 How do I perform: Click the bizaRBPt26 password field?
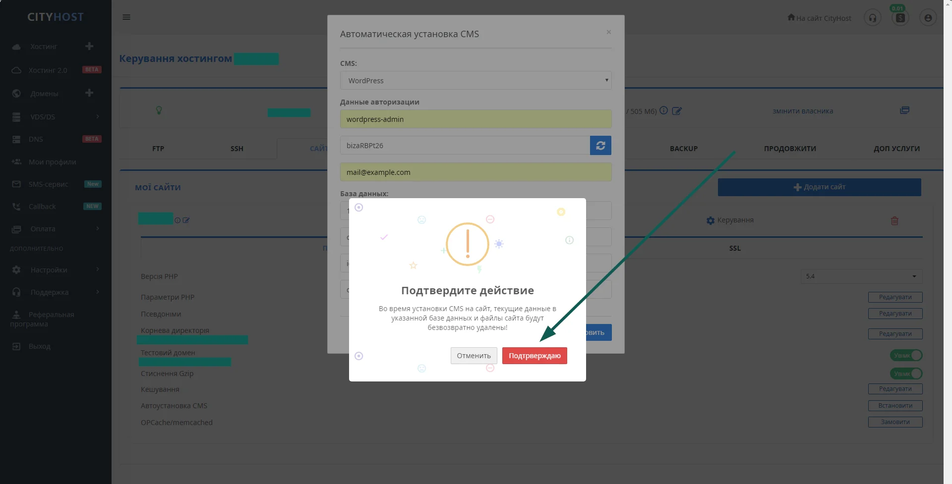465,146
